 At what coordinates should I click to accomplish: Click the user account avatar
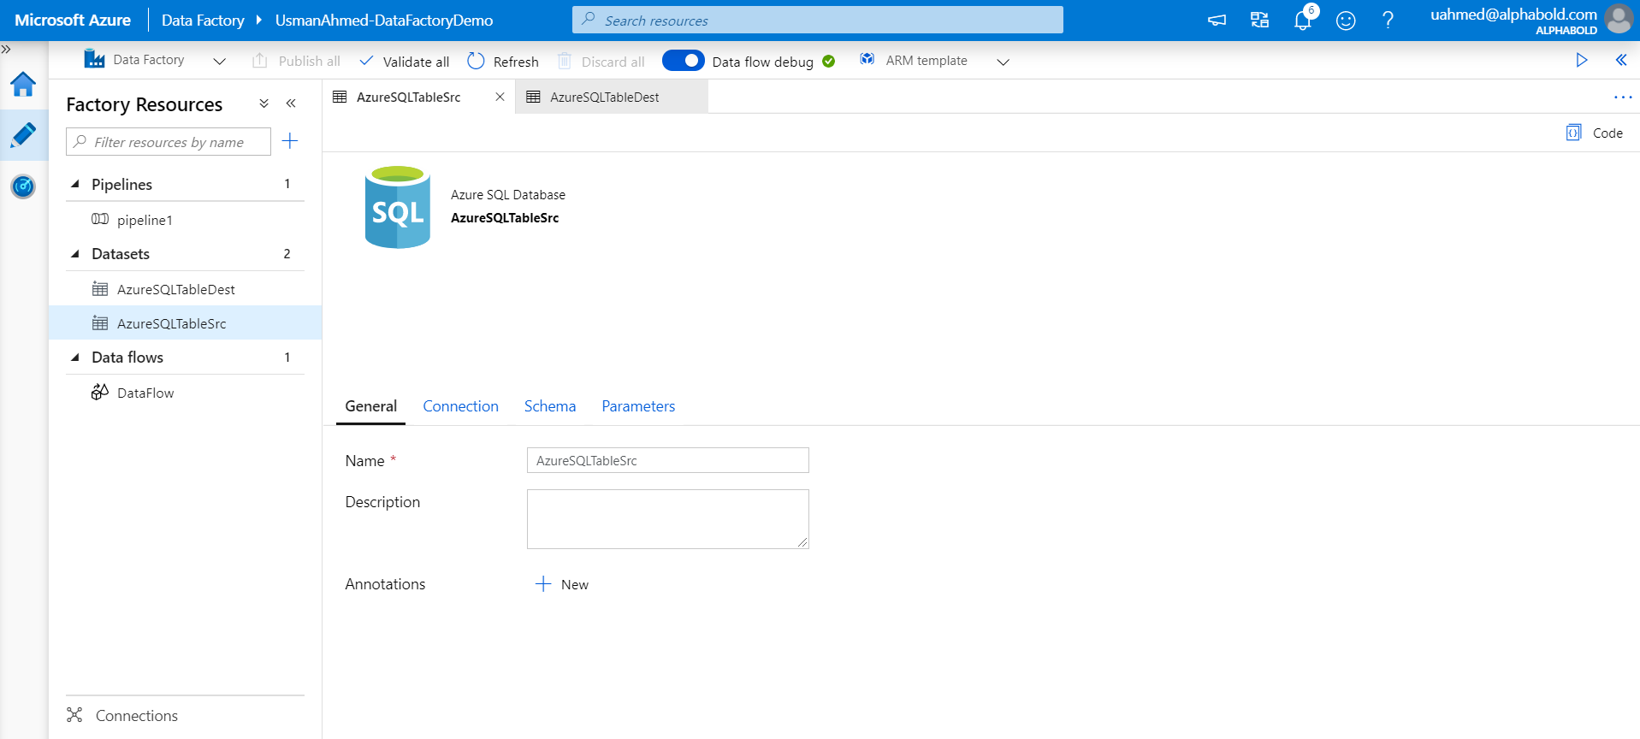(1619, 19)
